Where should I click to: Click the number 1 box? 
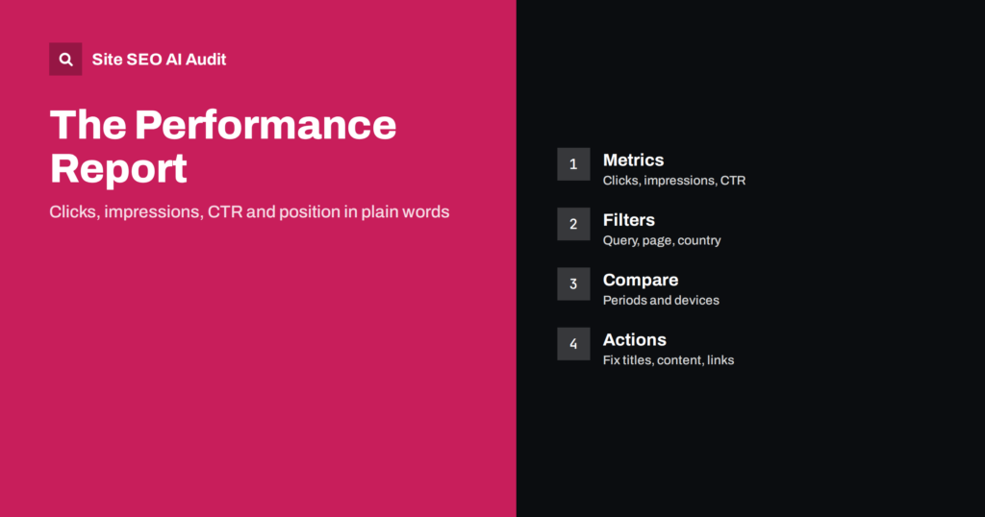coord(573,164)
